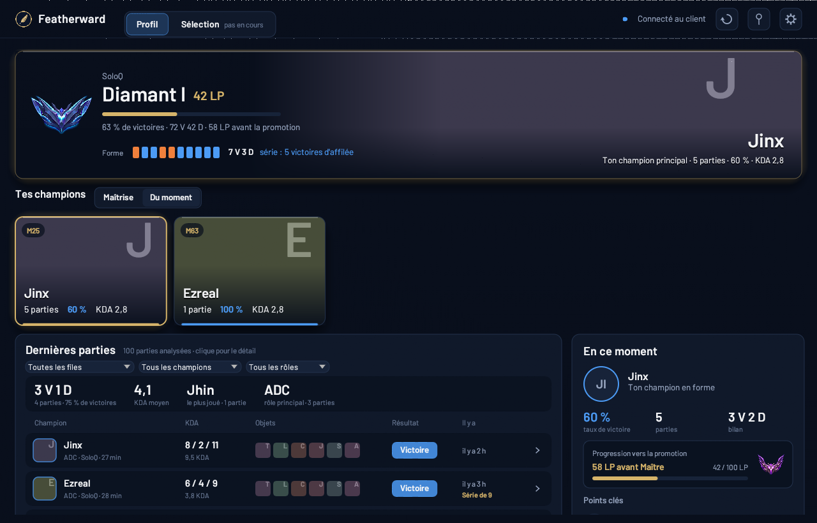Click the 42 / 100 LP promotion progress bar
This screenshot has width=817, height=523.
pos(670,478)
